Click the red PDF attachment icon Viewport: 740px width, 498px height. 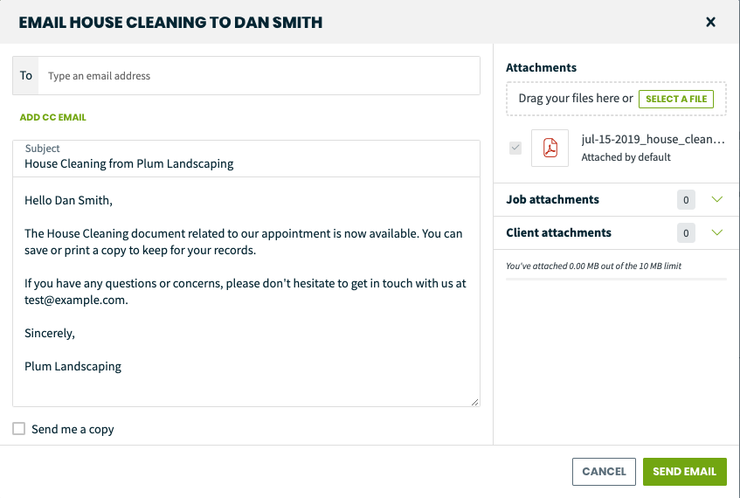pyautogui.click(x=550, y=148)
